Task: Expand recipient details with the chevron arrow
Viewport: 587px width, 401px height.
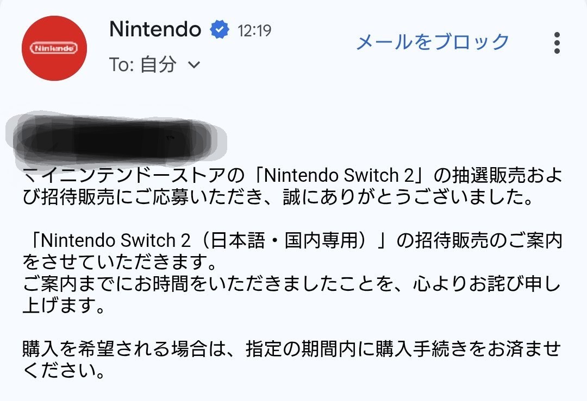Action: pyautogui.click(x=193, y=65)
